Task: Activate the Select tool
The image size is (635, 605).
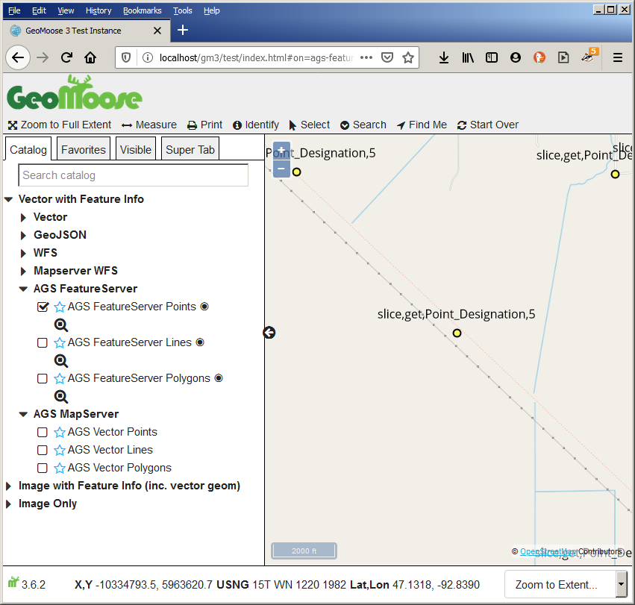Action: pos(309,125)
